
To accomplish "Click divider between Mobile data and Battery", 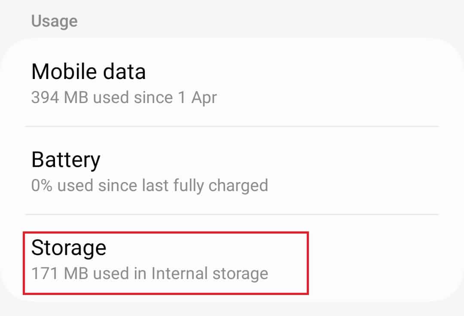I will click(232, 127).
